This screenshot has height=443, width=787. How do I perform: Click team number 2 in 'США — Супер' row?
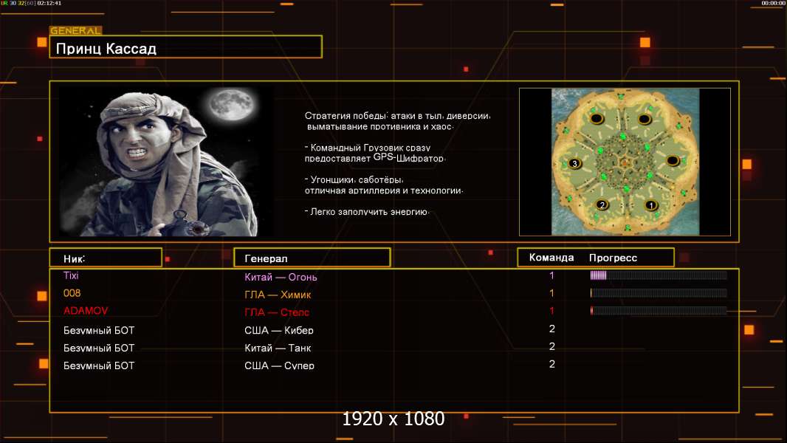click(x=551, y=364)
